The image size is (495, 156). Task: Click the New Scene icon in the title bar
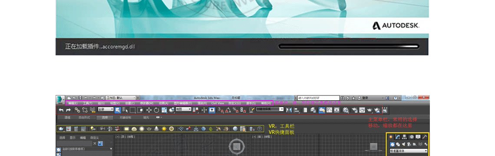pos(69,98)
